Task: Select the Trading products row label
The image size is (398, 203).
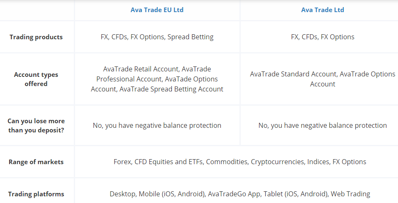Action: pos(36,37)
